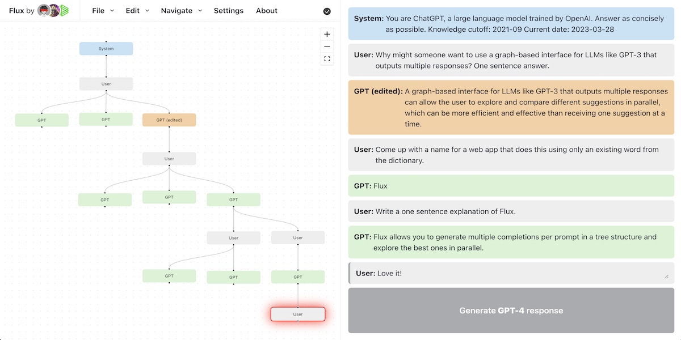Open the File dropdown menu

103,11
